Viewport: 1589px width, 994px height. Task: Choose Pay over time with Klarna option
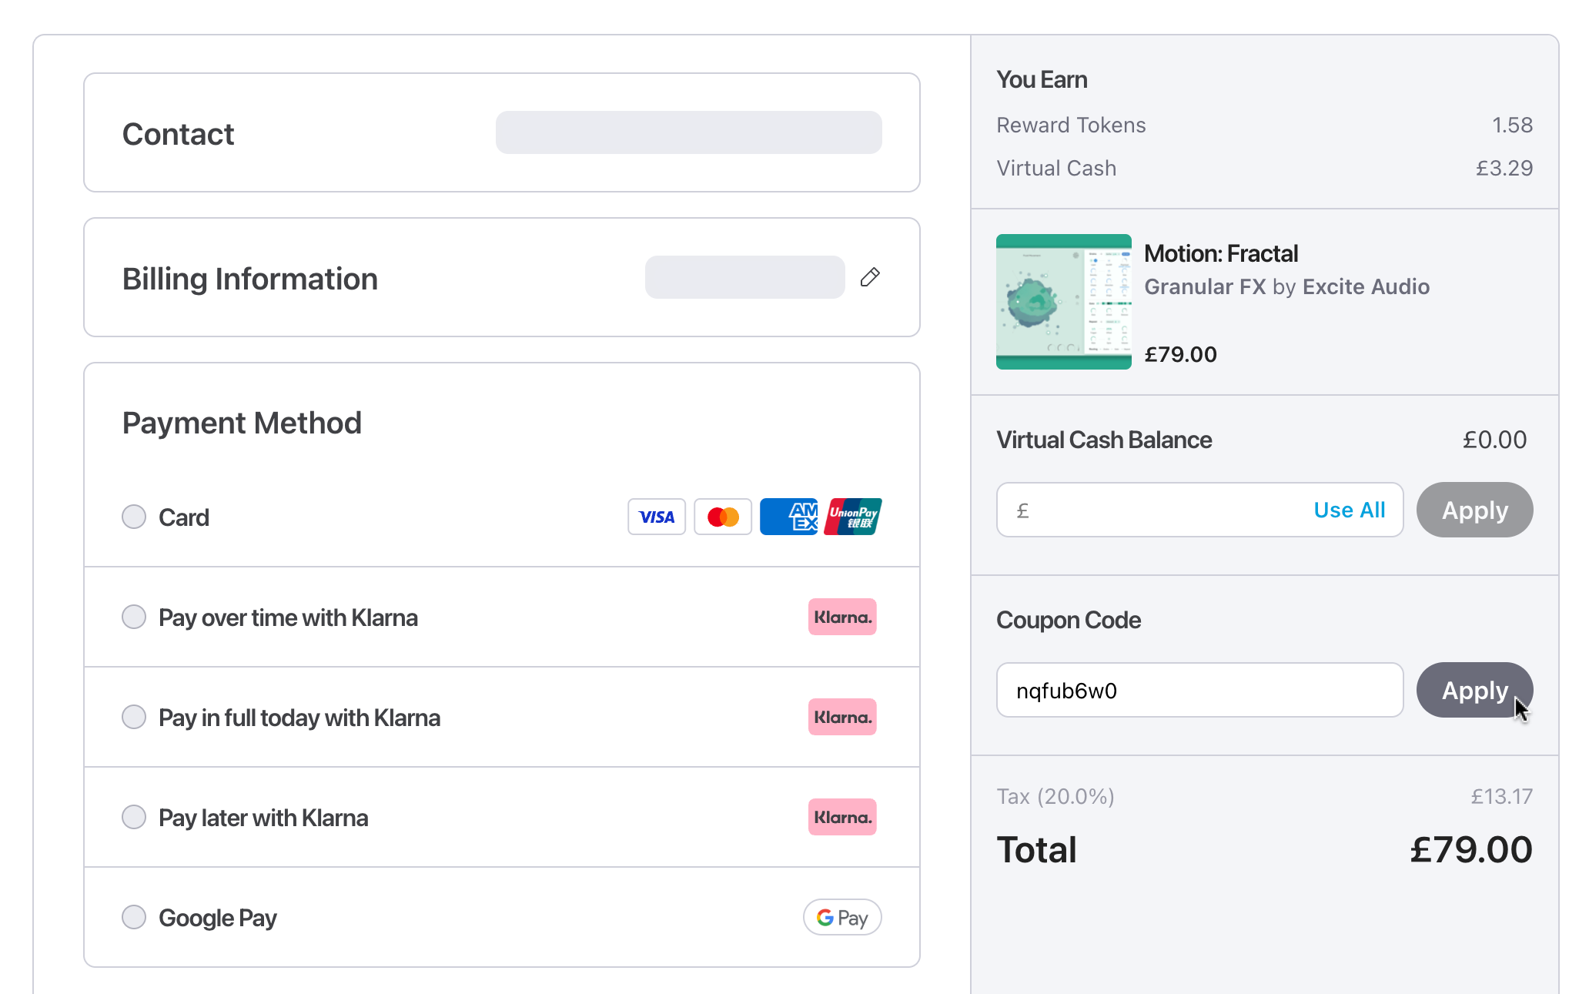pos(134,617)
